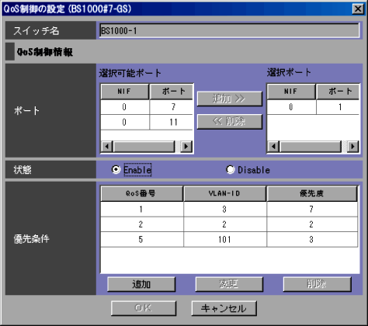The height and width of the screenshot is (326, 368).
Task: Select the Disable radio button
Action: coord(230,170)
